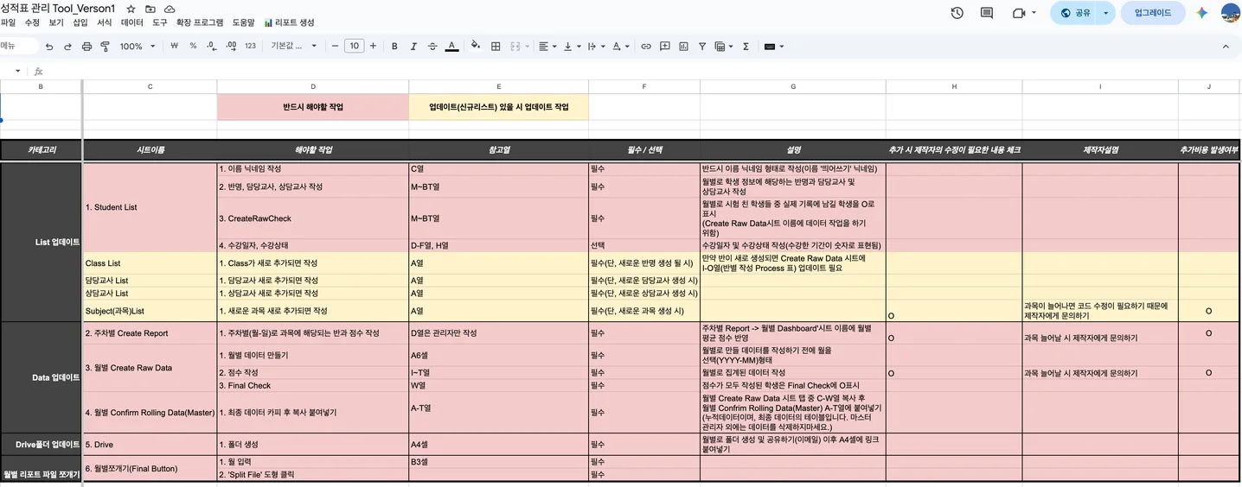Screen dimensions: 1242x487
Task: Decrease decimal places
Action: 212,47
